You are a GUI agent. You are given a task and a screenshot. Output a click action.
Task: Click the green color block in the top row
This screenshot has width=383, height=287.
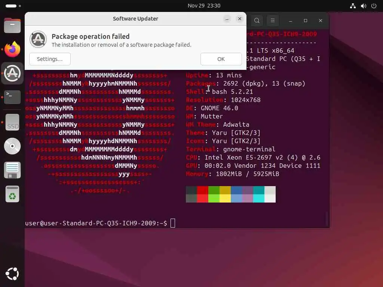point(214,190)
